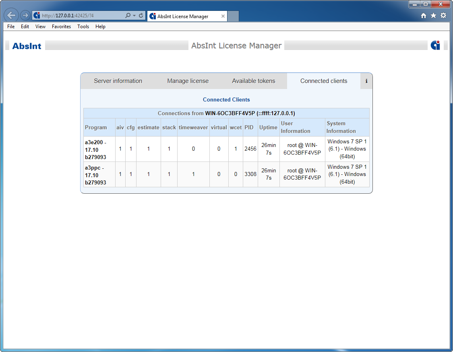The height and width of the screenshot is (352, 453).
Task: Open browser Tools gear icon
Action: (443, 16)
